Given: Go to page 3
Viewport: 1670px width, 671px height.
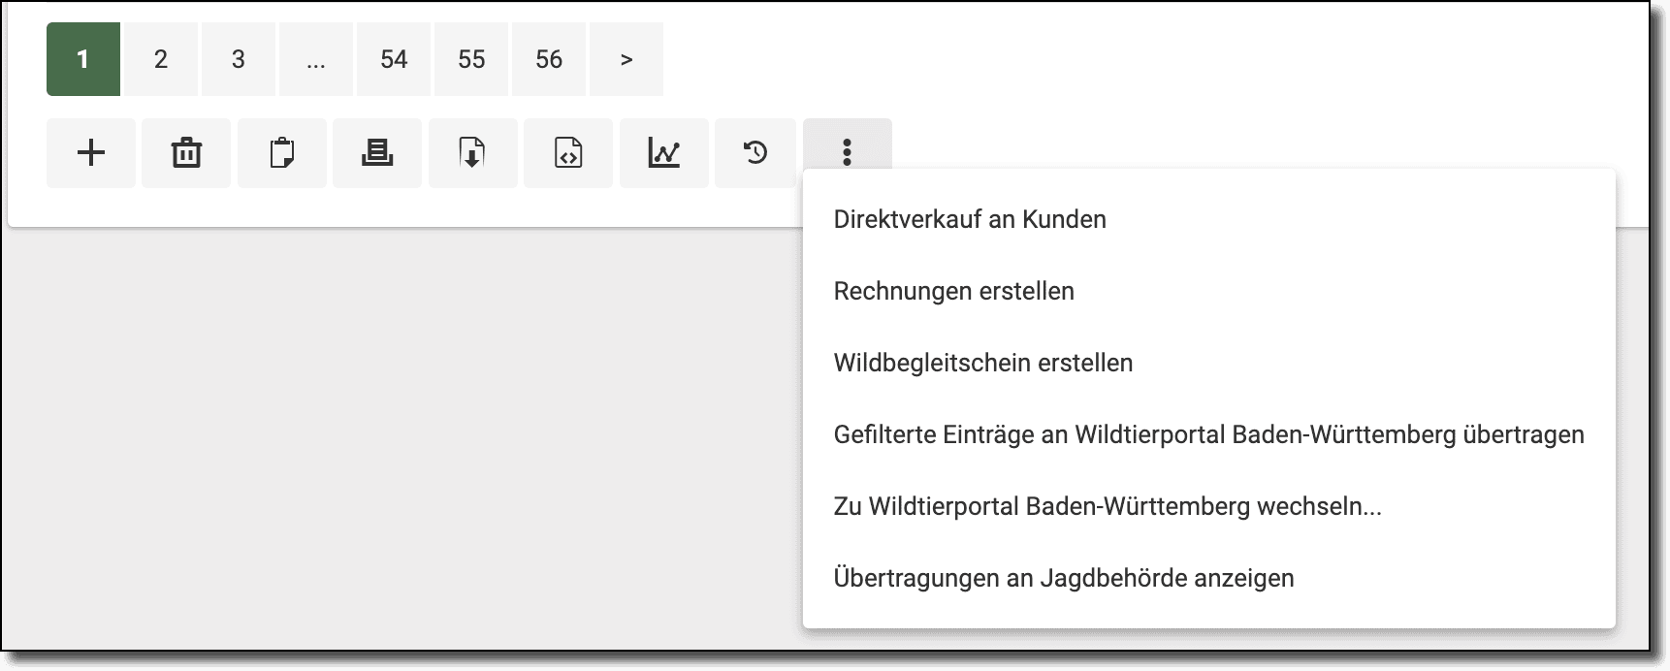Looking at the screenshot, I should click(x=239, y=59).
